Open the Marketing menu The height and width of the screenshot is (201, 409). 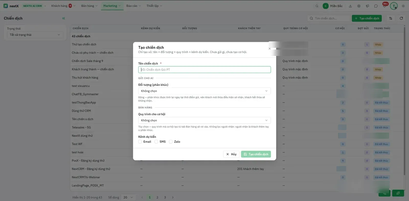[112, 6]
